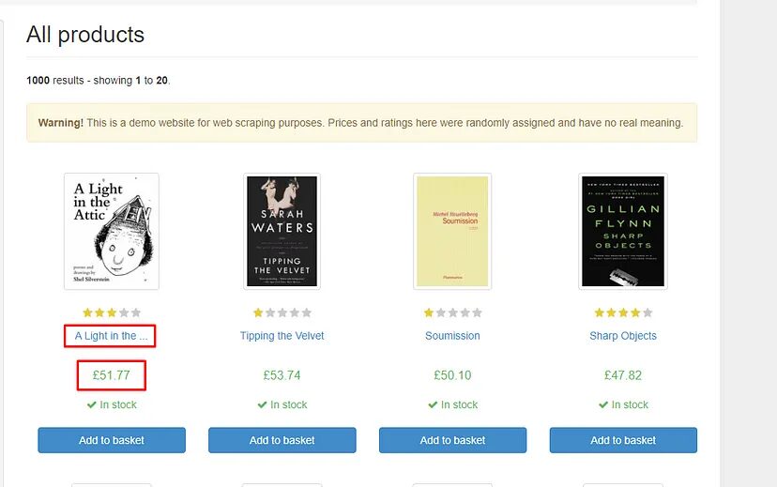Click the one-star rating under Tipping the Velvet
Screen dimensions: 777x487
pyautogui.click(x=282, y=312)
